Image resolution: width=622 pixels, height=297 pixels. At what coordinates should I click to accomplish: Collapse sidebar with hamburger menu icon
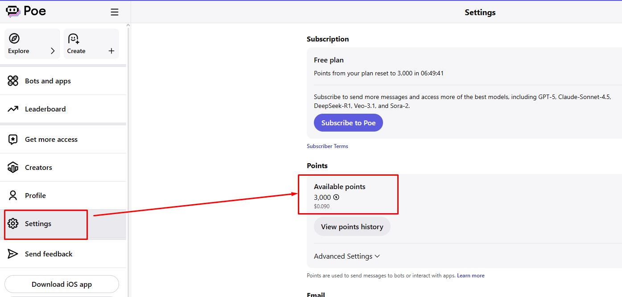point(115,12)
